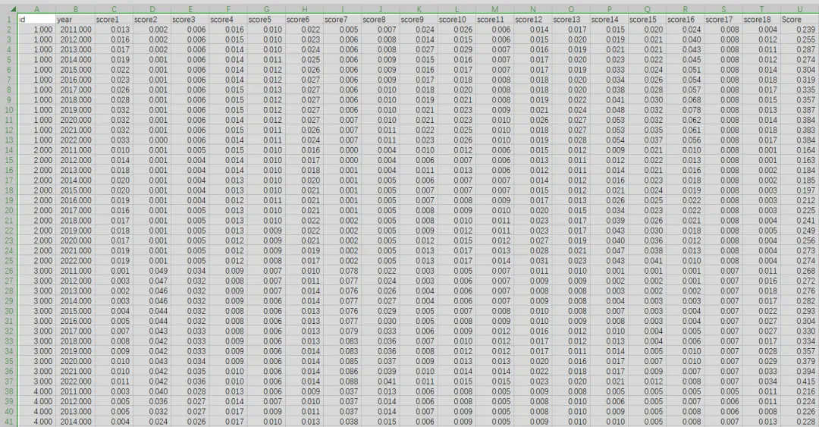
Task: Click score7 value 0.088 in row 37
Action: click(342, 381)
